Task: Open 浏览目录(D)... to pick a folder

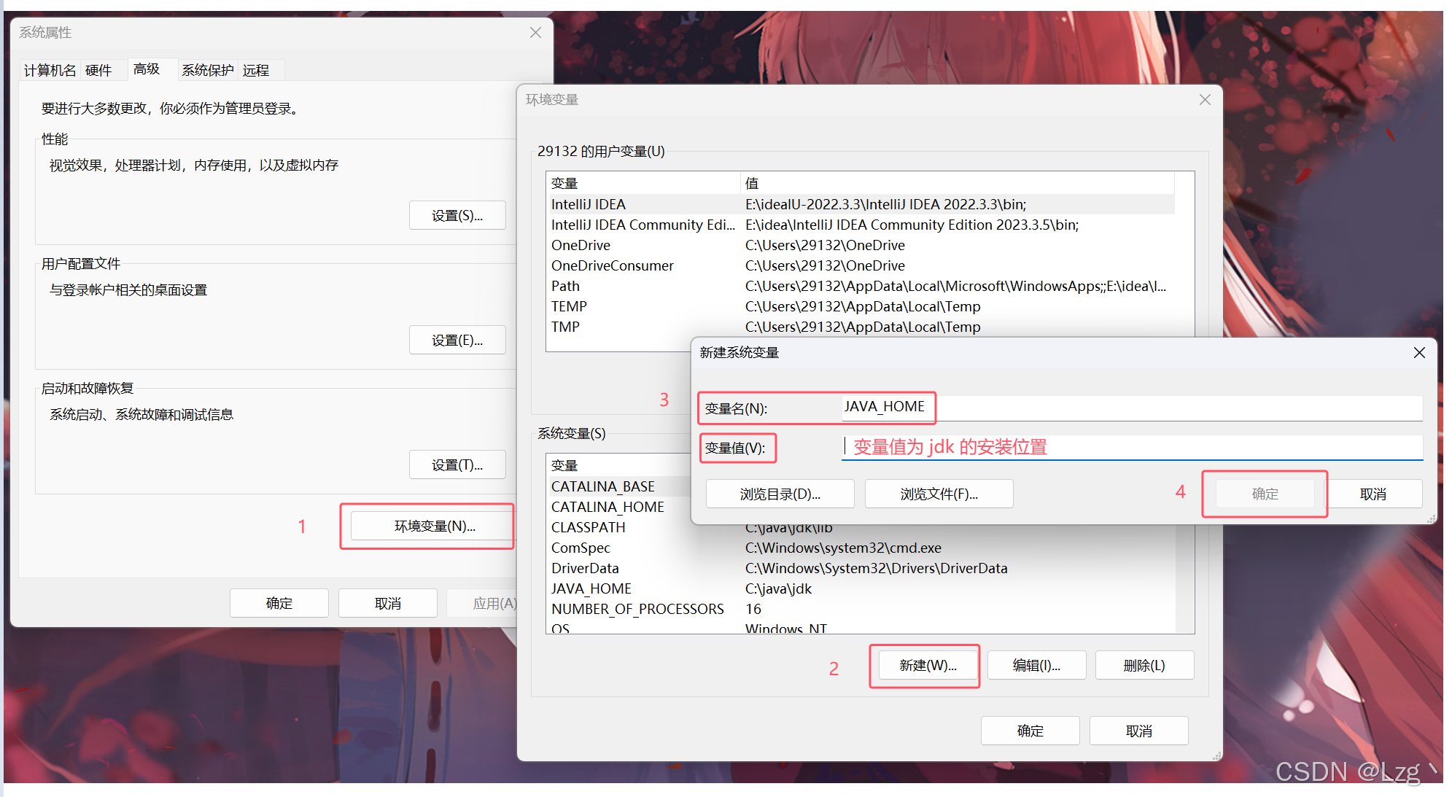Action: (780, 494)
